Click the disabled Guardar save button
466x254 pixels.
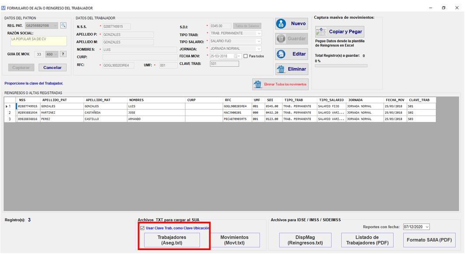tap(292, 38)
